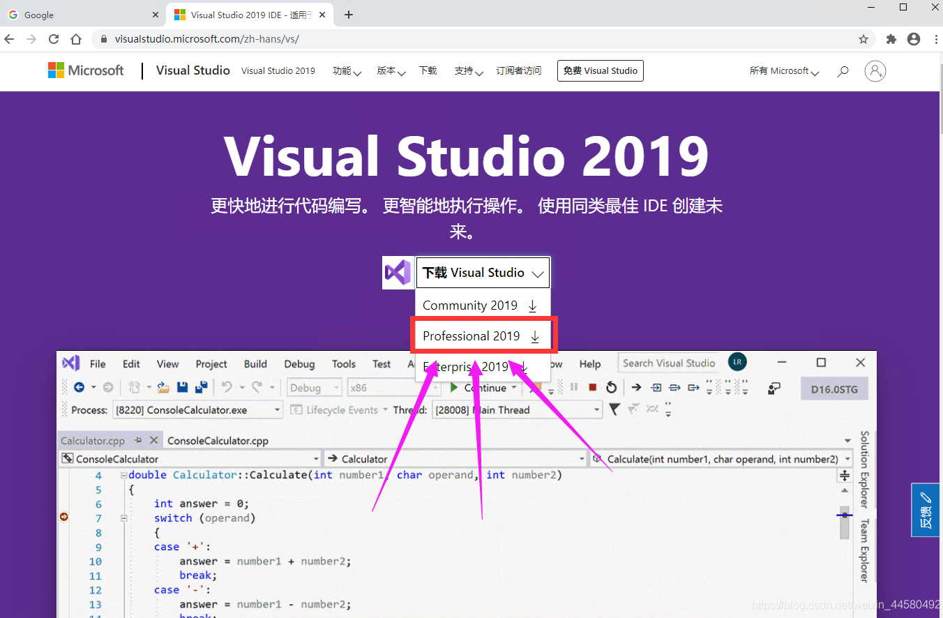
Task: Toggle the 下载 Visual Studio dropdown button
Action: [x=483, y=273]
